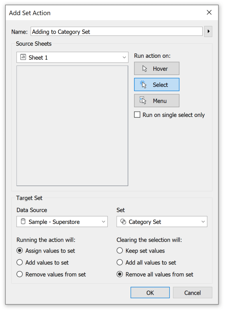Viewport: 225px width, 311px height.
Task: Enable Run on single select only
Action: (x=137, y=115)
